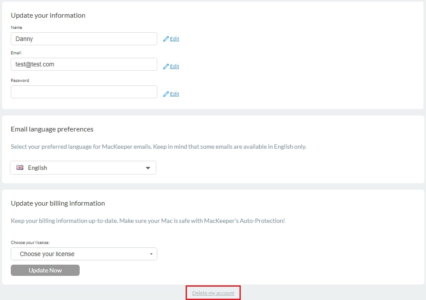The width and height of the screenshot is (426, 300).
Task: Click the Choose your license: label
Action: click(x=30, y=243)
